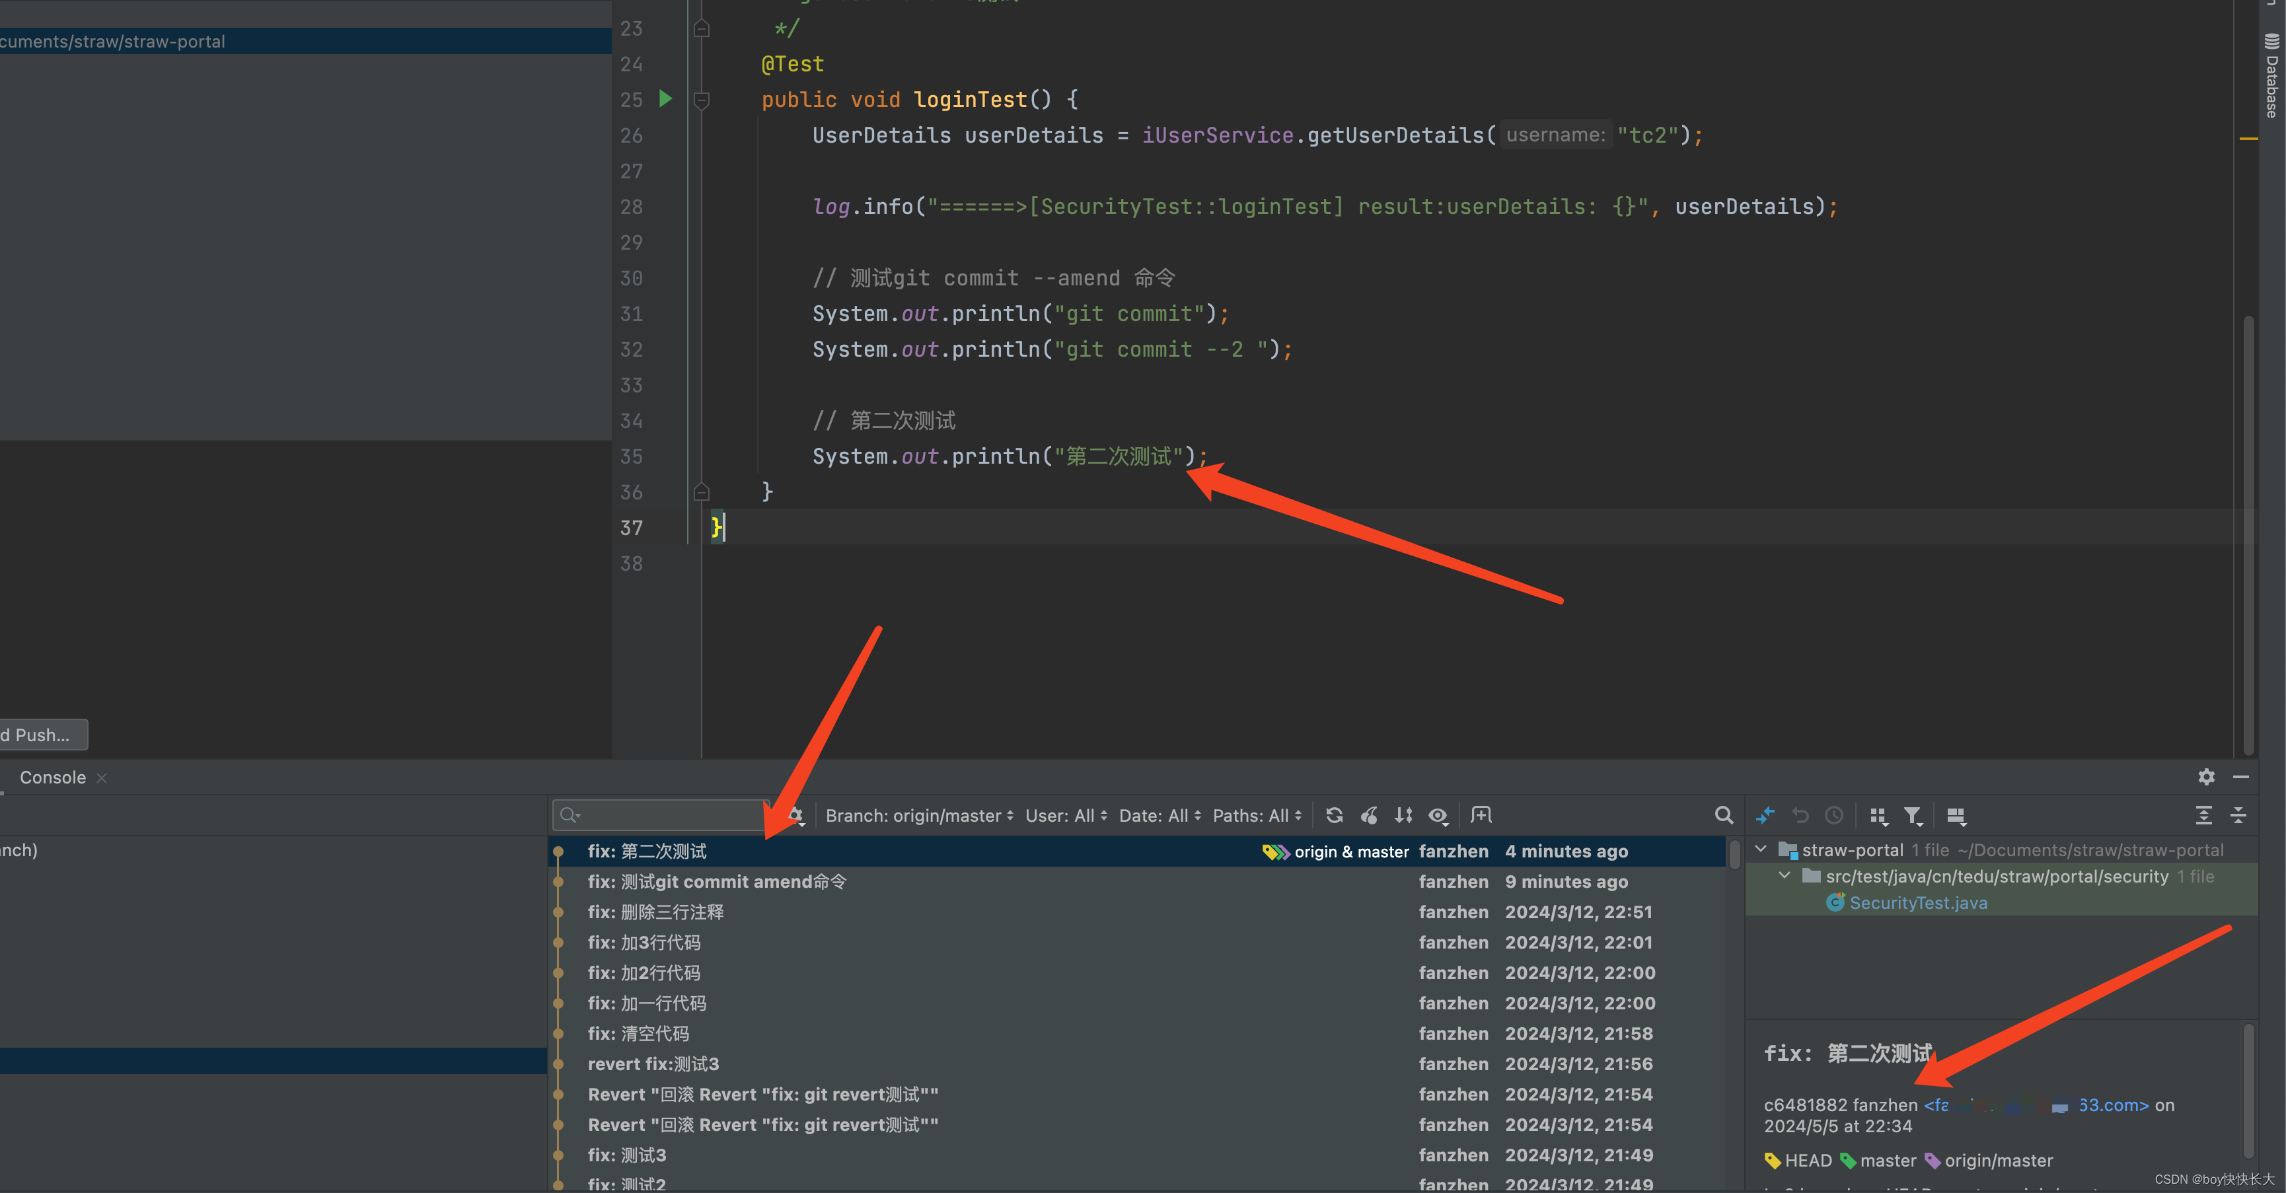2286x1193 pixels.
Task: Click the Go To Hash/Branch/Tag icon
Action: [x=1481, y=815]
